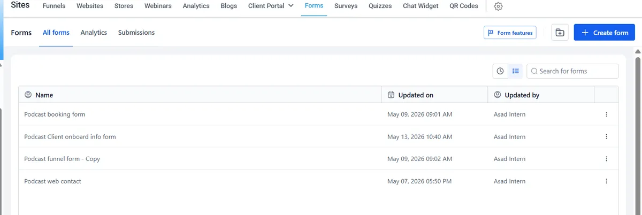Open actions menu for Podcast booking form
Screen dimensions: 642x215
pyautogui.click(x=606, y=114)
